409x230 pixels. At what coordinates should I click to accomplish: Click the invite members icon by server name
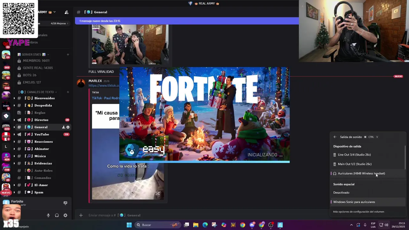click(x=66, y=12)
